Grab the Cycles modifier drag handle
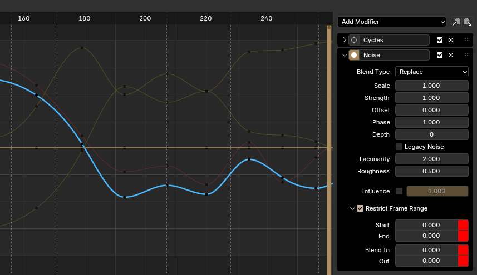This screenshot has height=275, width=477. coord(466,40)
